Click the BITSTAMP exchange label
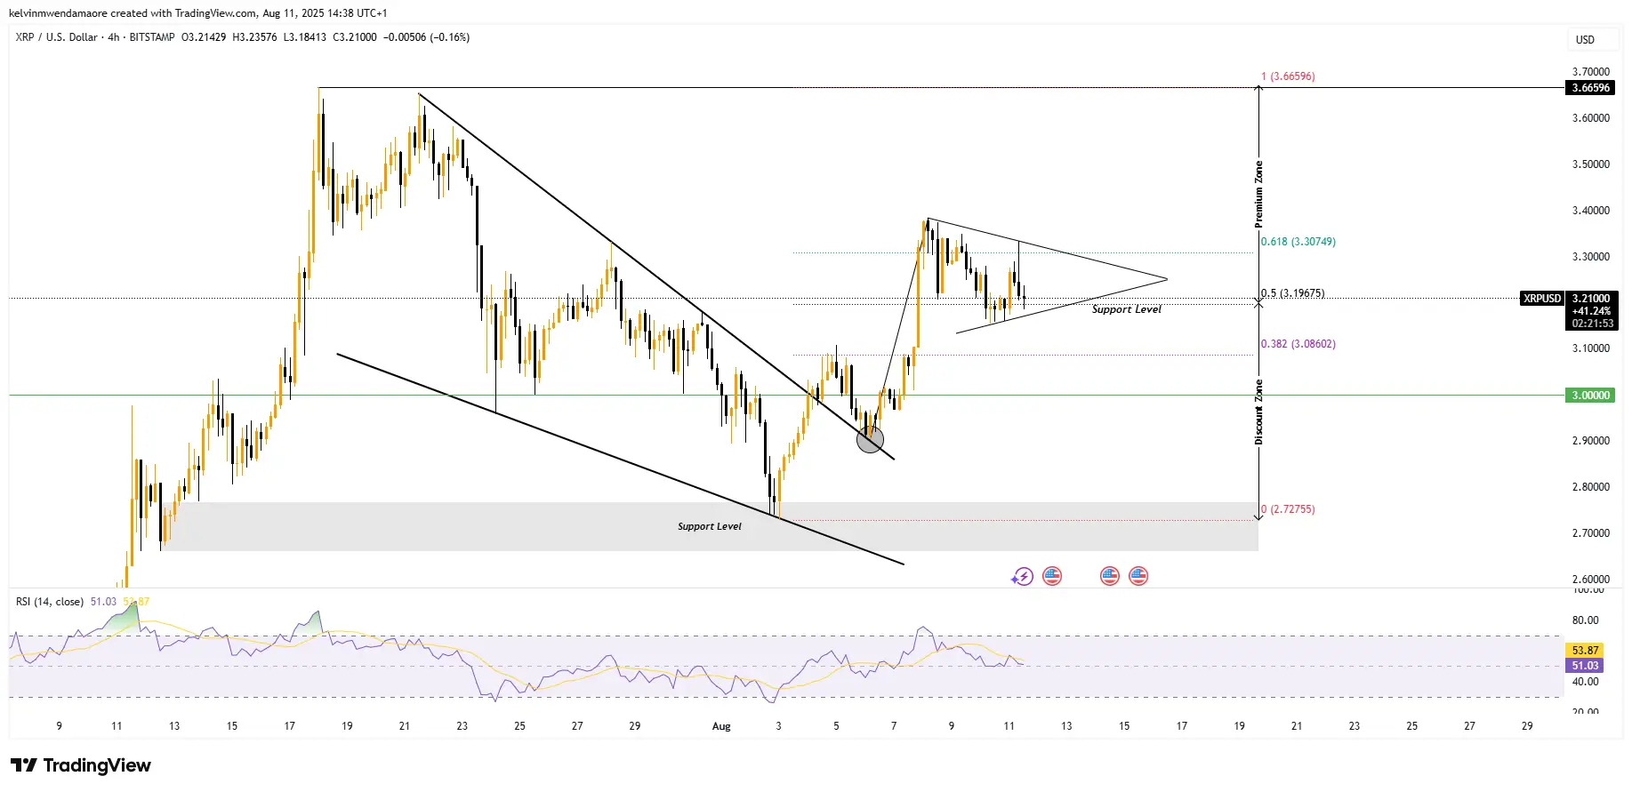1632x792 pixels. click(152, 37)
